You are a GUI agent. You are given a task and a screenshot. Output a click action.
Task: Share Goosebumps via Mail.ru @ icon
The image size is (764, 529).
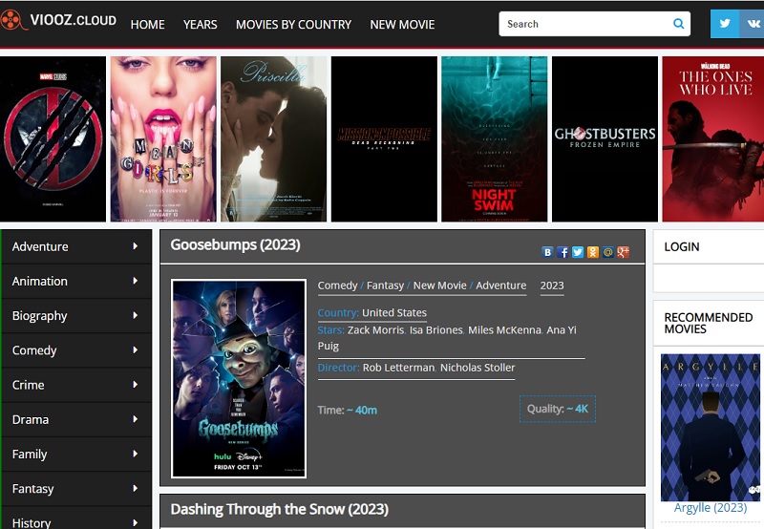pos(607,252)
